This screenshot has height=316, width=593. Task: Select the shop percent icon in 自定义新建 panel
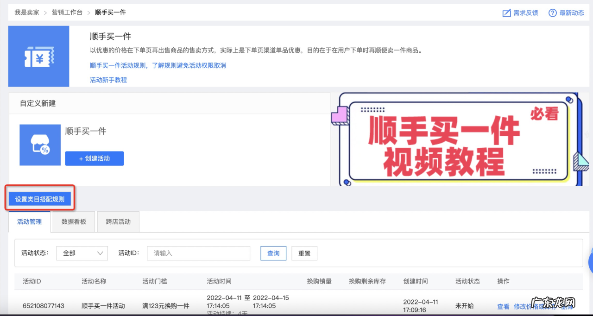40,145
